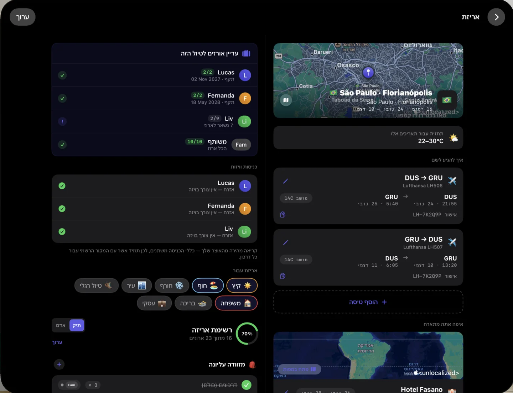Tap the Brazil flag badge on trip card
Viewport: 513px width, 393px height.
tap(447, 100)
